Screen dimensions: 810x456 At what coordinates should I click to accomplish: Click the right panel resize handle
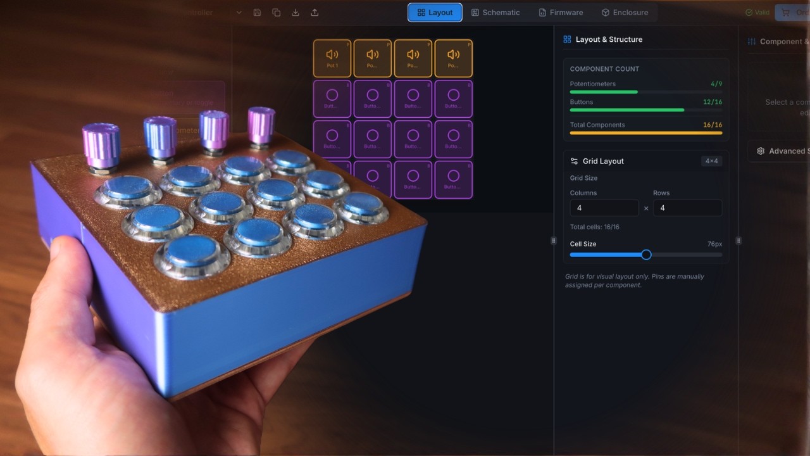(x=738, y=241)
